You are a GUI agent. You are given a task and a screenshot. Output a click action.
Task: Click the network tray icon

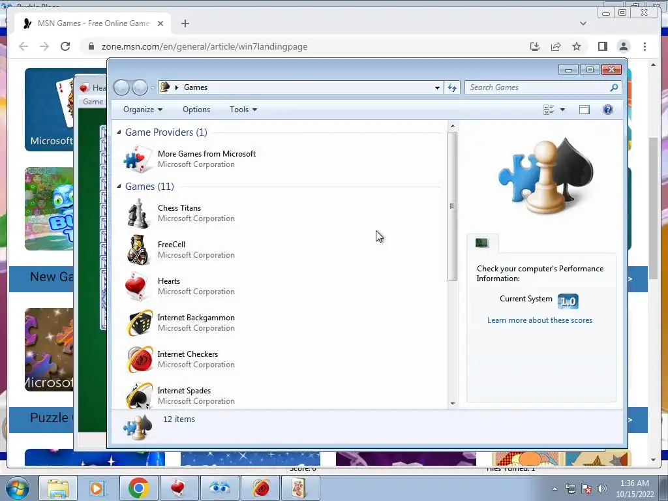(x=570, y=489)
